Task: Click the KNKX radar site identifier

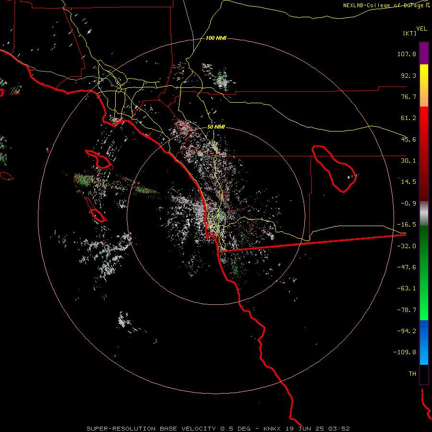Action: 273,429
